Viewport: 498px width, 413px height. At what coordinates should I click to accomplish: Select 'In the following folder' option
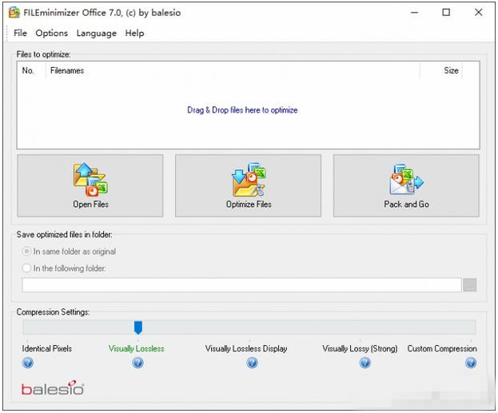click(x=27, y=268)
